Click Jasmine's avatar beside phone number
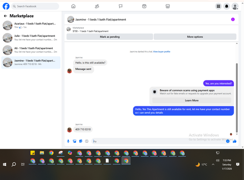This screenshot has height=180, width=244. [69, 130]
